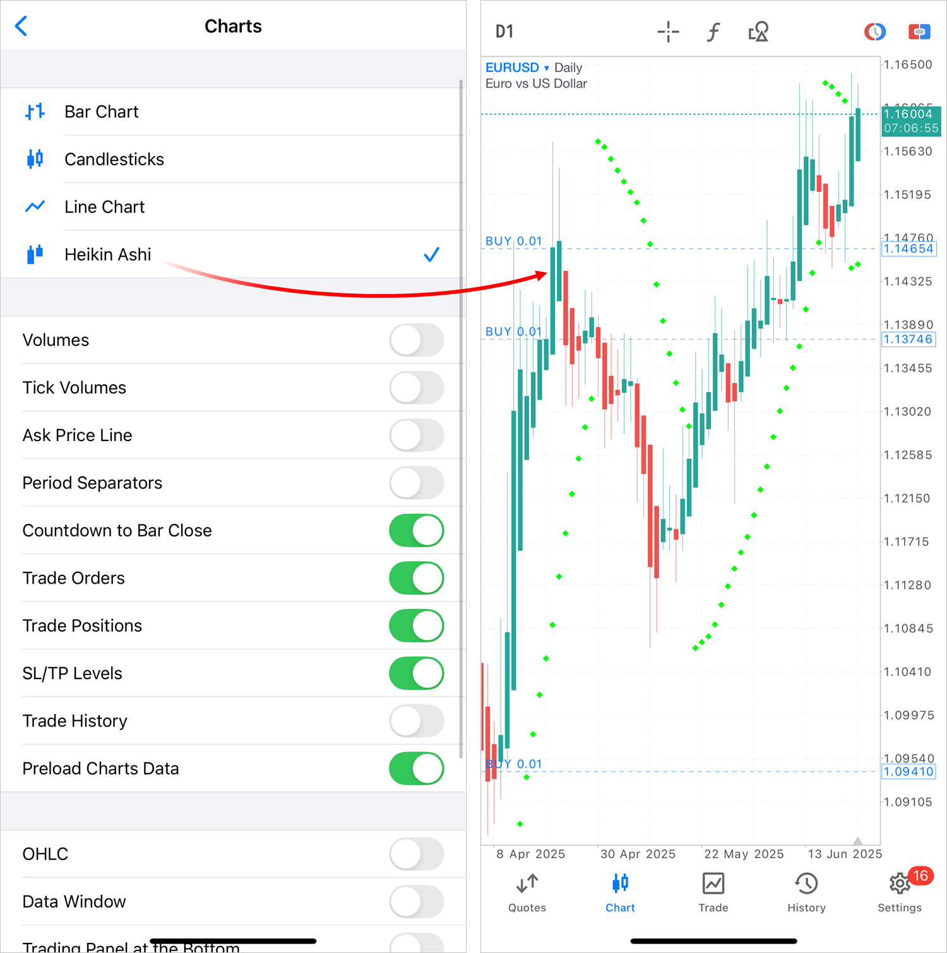Open the chart objects shapes icon
Screen dimensions: 947x953
(758, 32)
